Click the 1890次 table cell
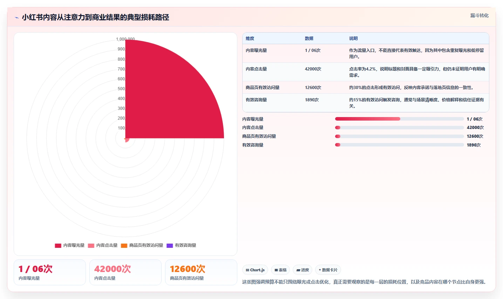Image resolution: width=503 pixels, height=299 pixels. pos(312,100)
